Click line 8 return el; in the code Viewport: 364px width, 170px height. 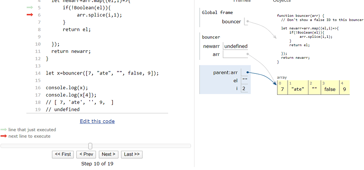tap(76, 30)
